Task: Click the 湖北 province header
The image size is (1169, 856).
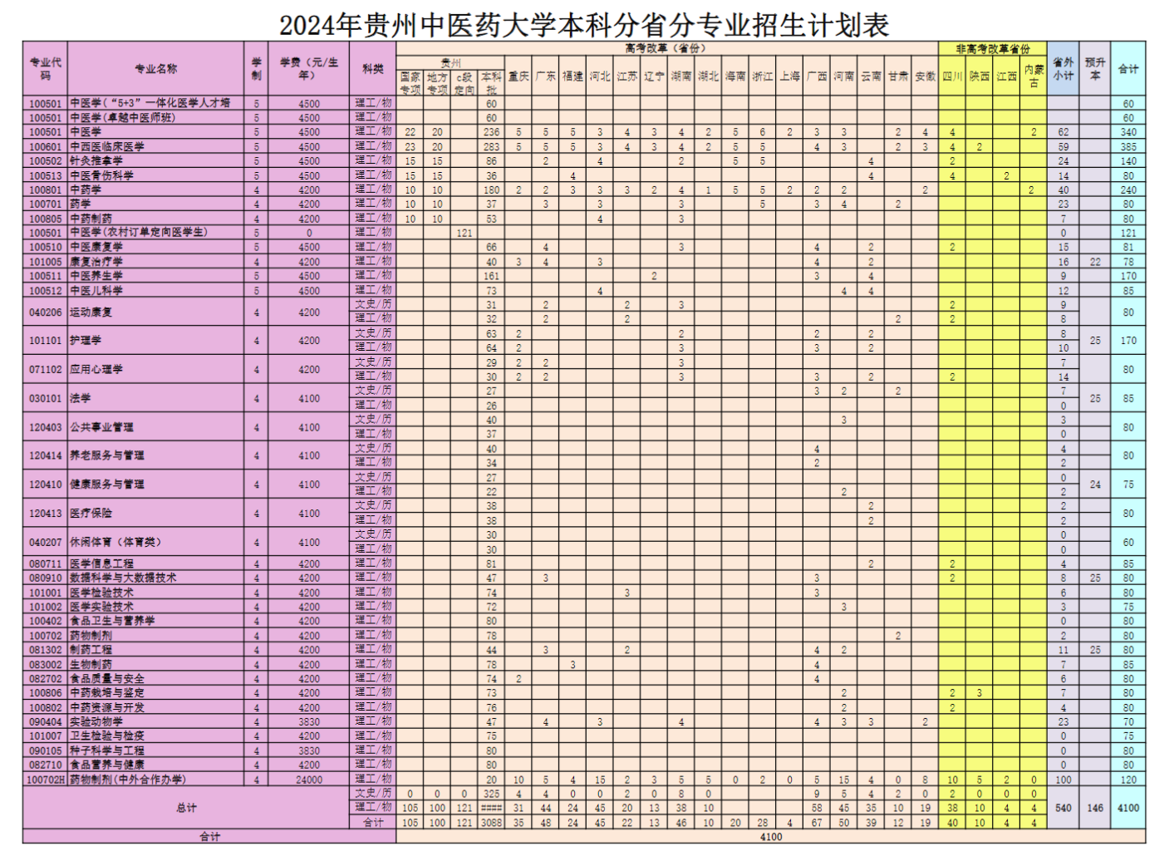Action: point(708,76)
